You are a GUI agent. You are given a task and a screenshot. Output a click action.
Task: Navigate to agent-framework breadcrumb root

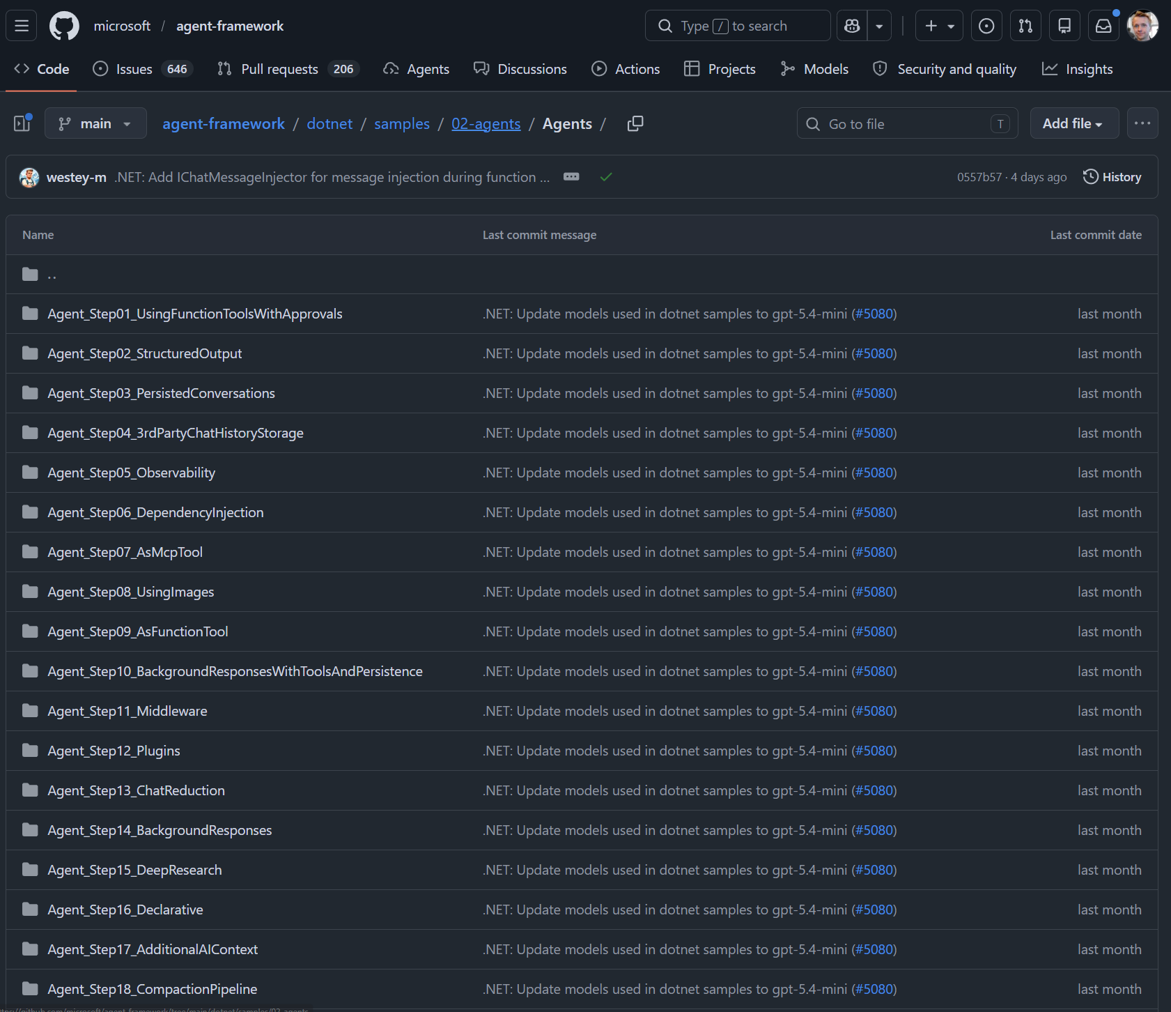pyautogui.click(x=224, y=123)
